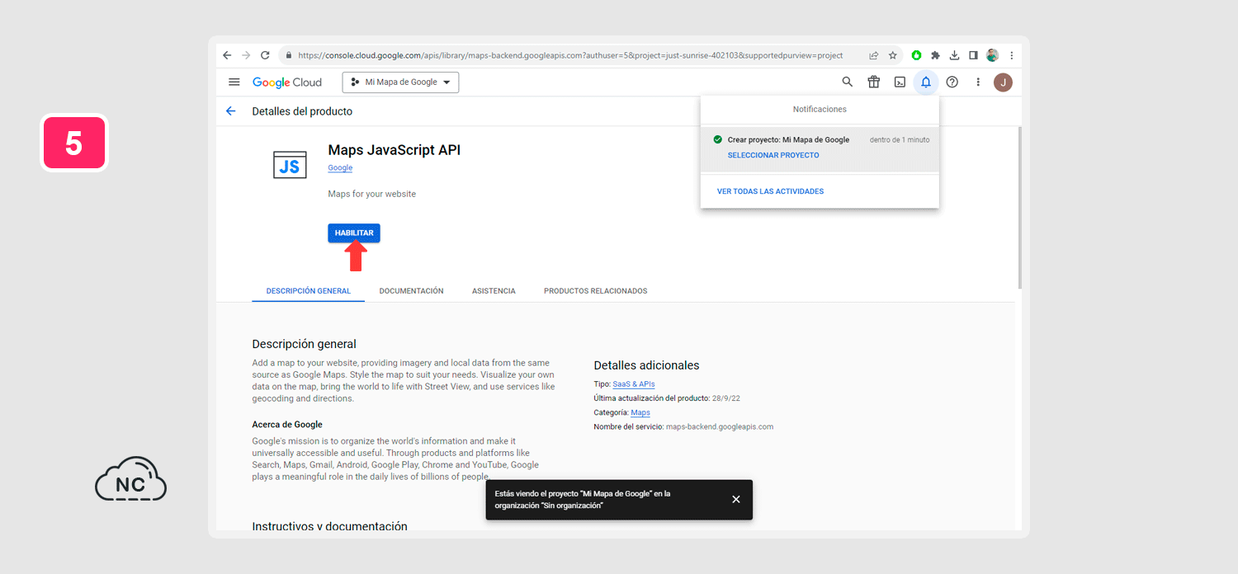This screenshot has height=574, width=1238.
Task: Open Chrome downloads icon
Action: click(x=954, y=55)
